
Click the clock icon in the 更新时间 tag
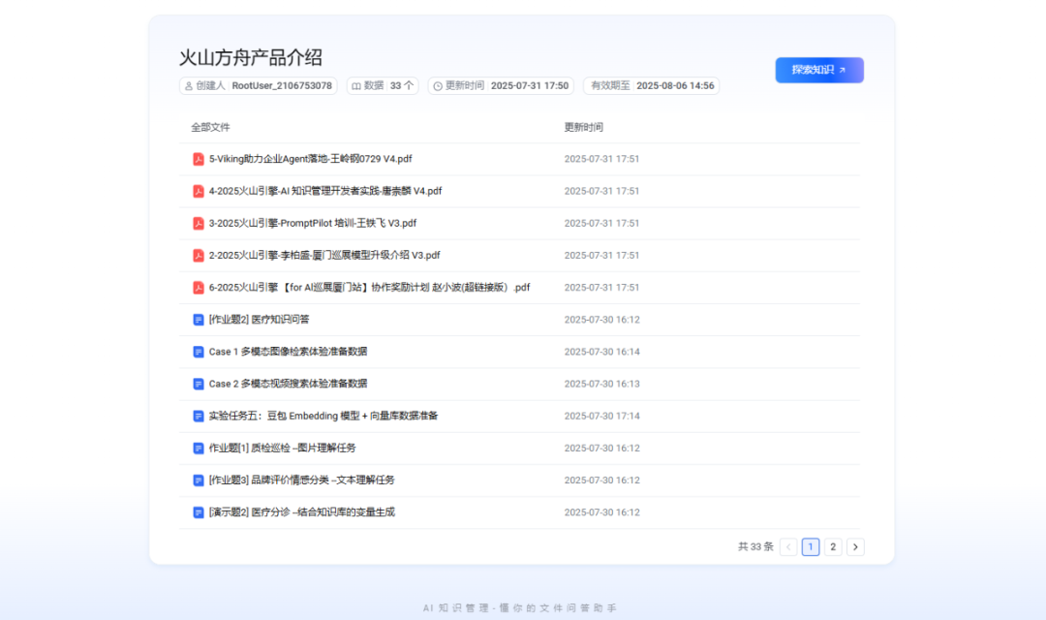(438, 86)
